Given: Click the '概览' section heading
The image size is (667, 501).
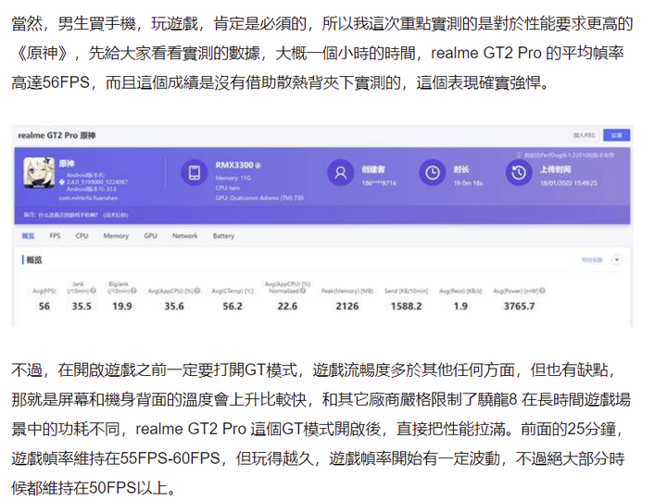Looking at the screenshot, I should point(34,260).
